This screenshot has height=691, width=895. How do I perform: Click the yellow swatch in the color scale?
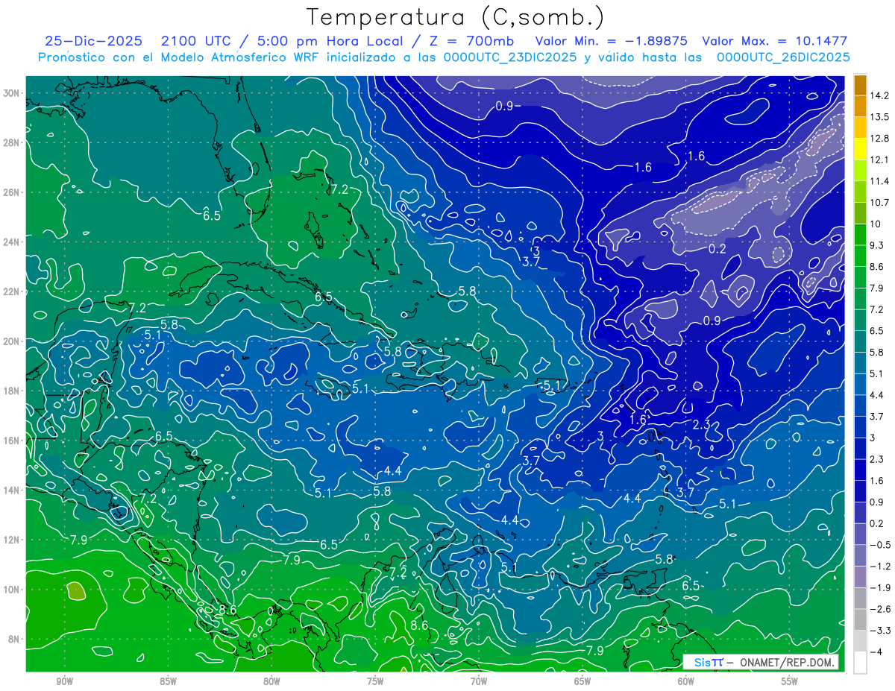(860, 149)
